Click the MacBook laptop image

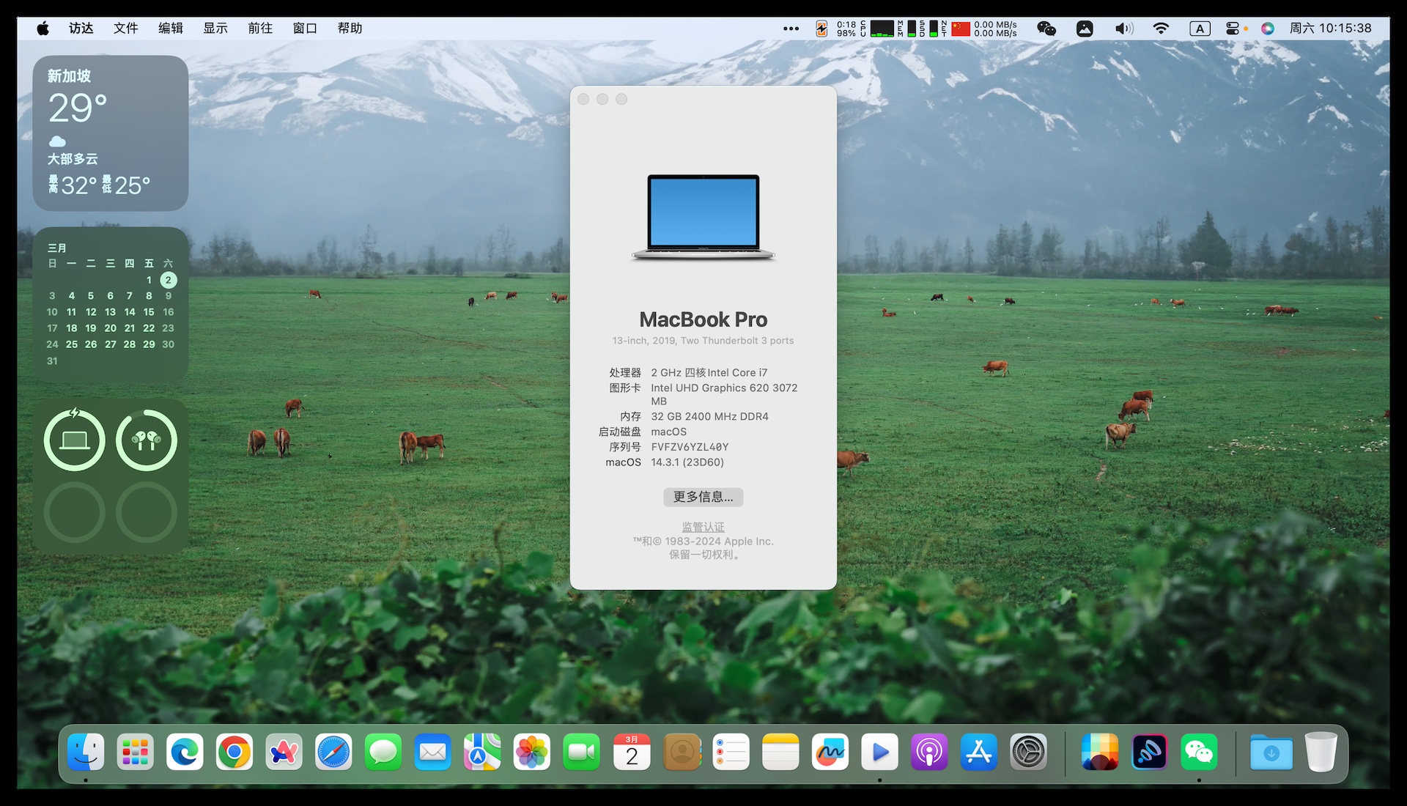[x=703, y=217]
